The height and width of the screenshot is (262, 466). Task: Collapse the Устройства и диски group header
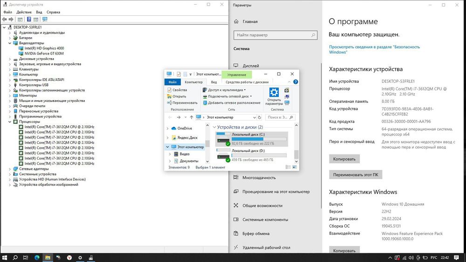pos(214,127)
